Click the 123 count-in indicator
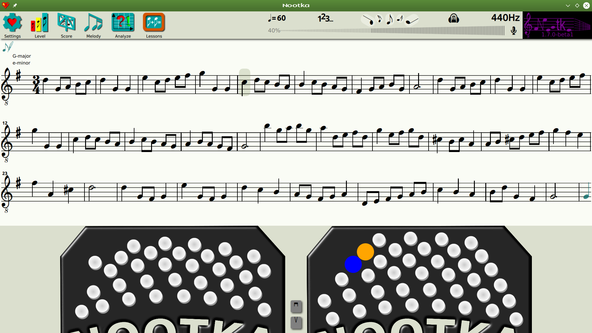Viewport: 592px width, 333px height. pos(325,18)
